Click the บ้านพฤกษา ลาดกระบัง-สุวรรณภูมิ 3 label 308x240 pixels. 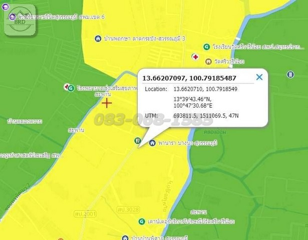coord(144,38)
